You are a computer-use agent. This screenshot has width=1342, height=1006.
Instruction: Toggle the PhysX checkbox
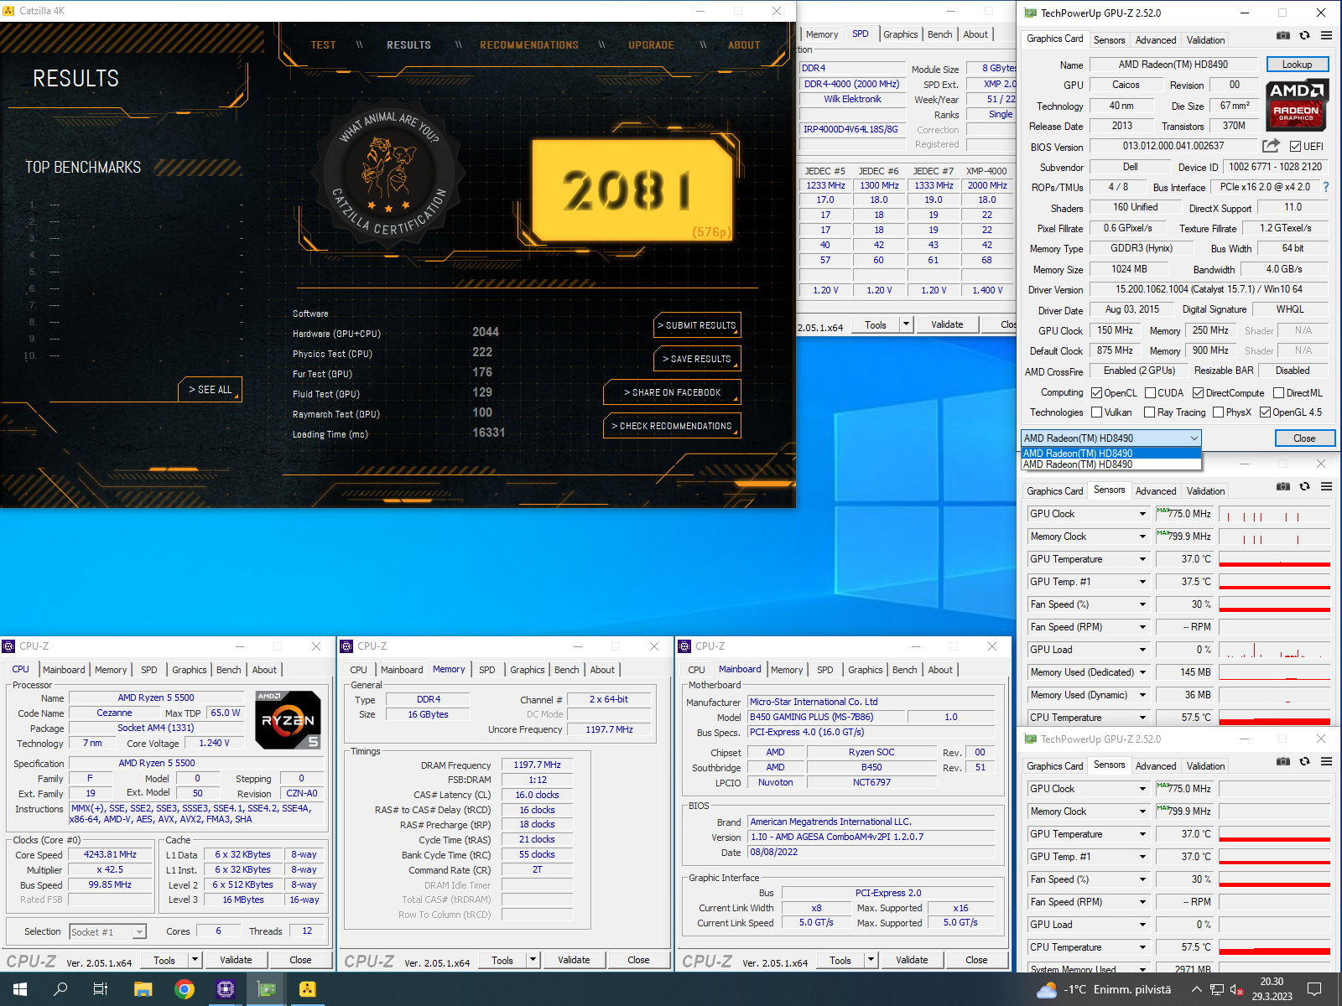point(1218,412)
